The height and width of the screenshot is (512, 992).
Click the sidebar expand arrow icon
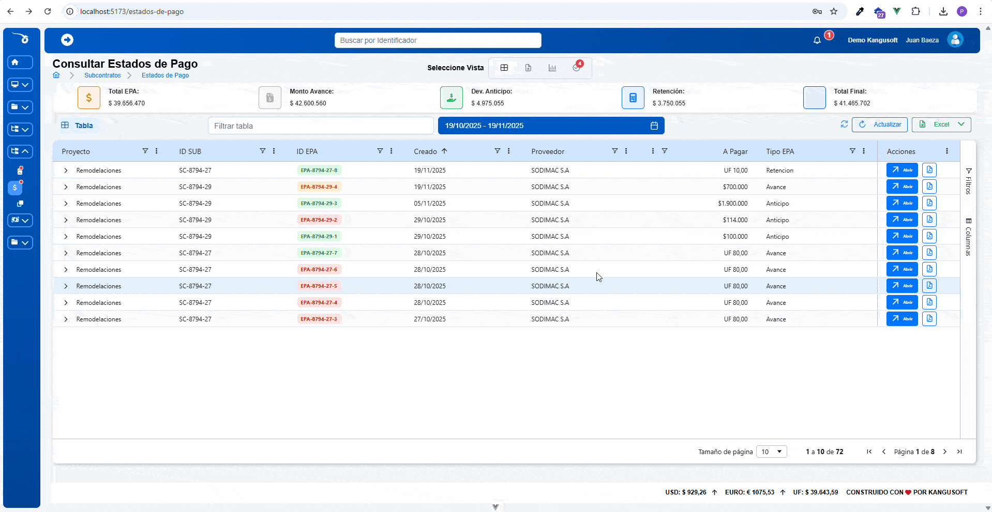(67, 40)
